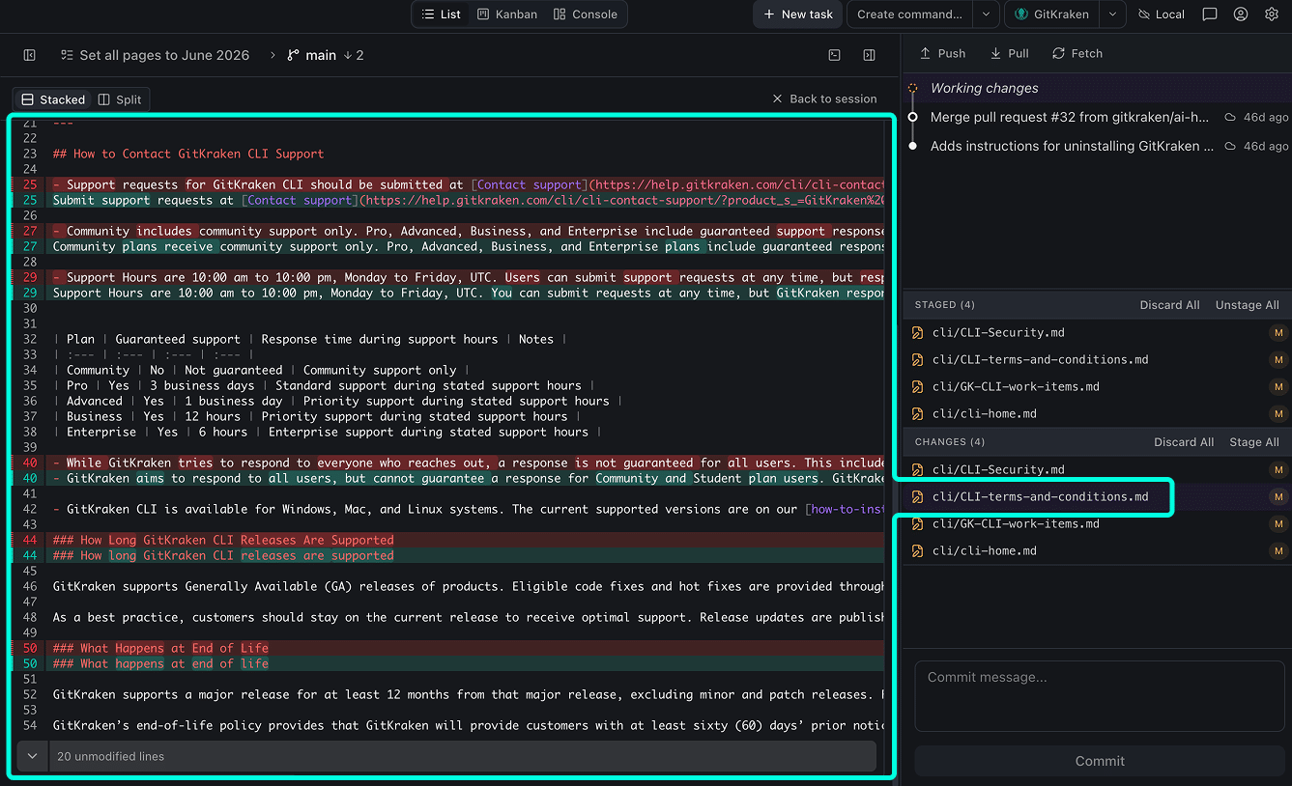The width and height of the screenshot is (1292, 786).
Task: Click the 46d ago label on Merge commit
Action: [1266, 117]
